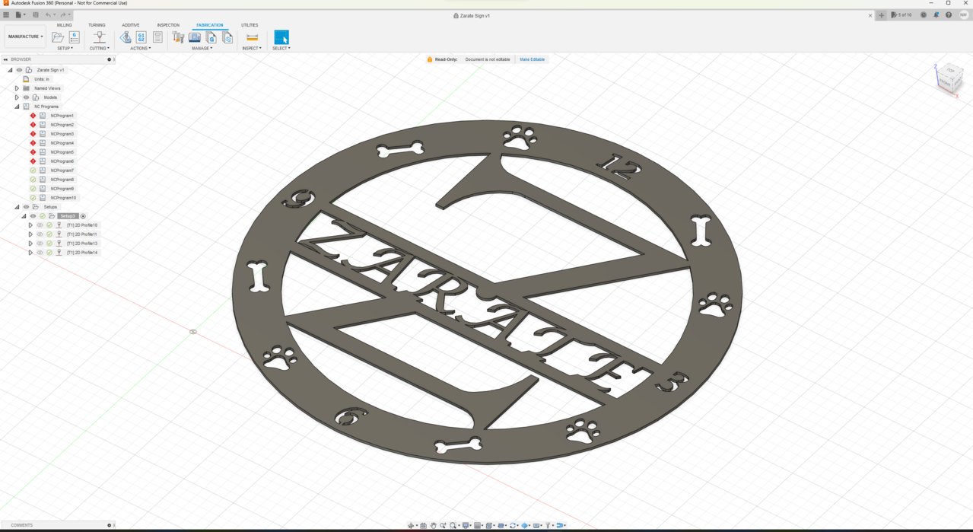973x532 pixels.
Task: Expand the Named Views tree node
Action: coord(17,88)
